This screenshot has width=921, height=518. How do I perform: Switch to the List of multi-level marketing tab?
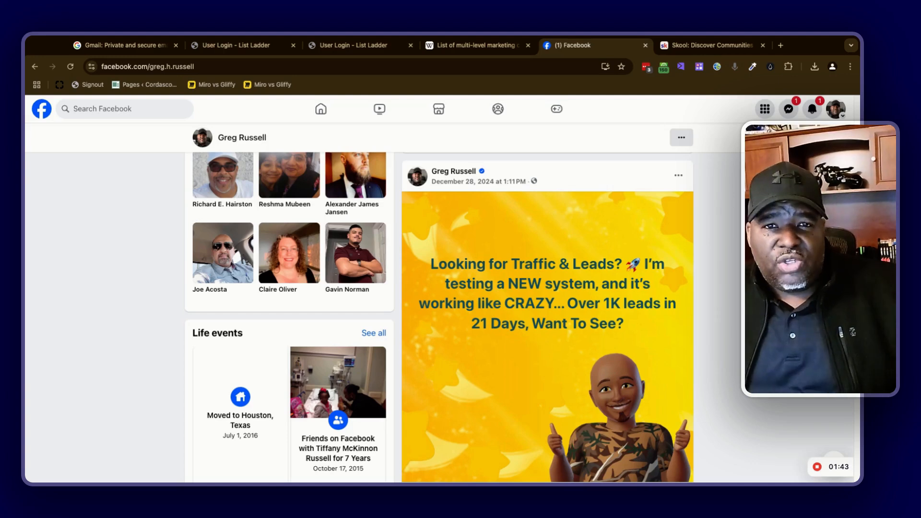click(x=477, y=46)
